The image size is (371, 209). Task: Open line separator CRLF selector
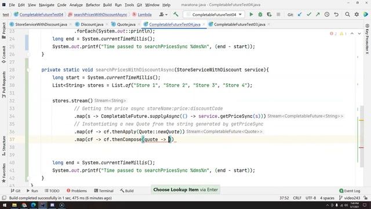point(297,198)
